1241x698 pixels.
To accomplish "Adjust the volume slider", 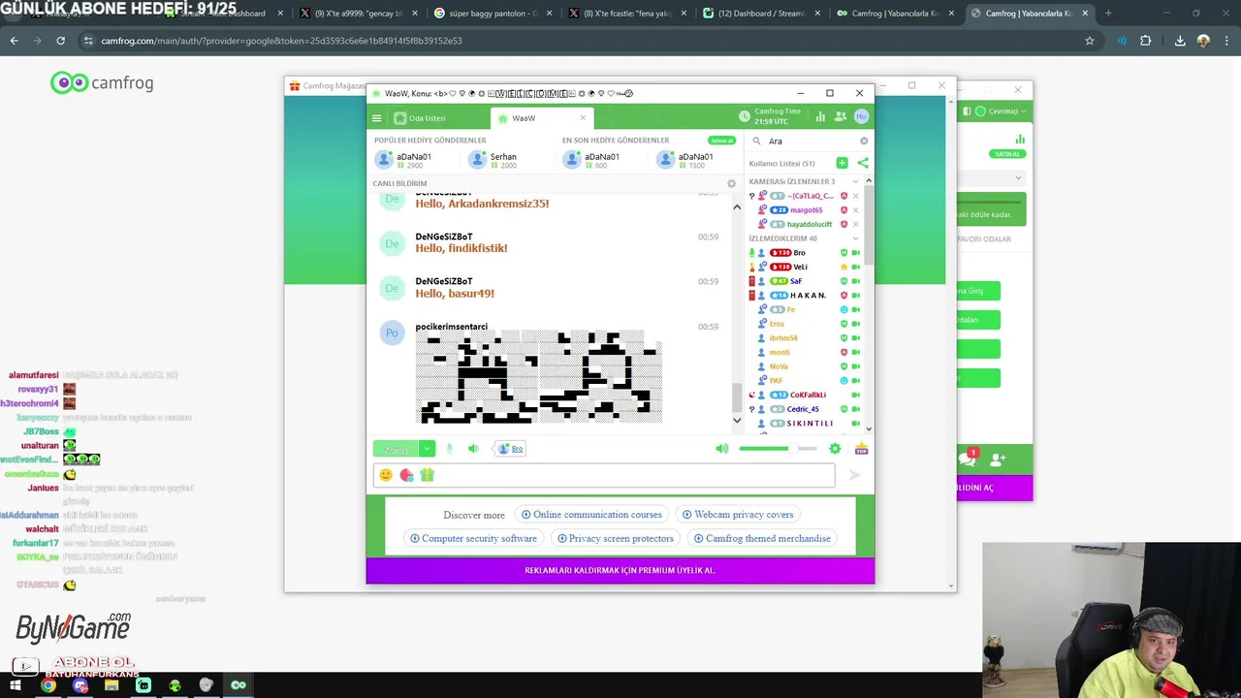I will 778,449.
